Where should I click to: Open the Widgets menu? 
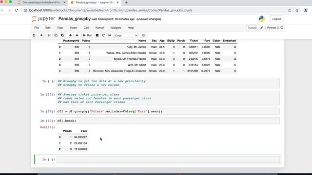tap(116, 28)
